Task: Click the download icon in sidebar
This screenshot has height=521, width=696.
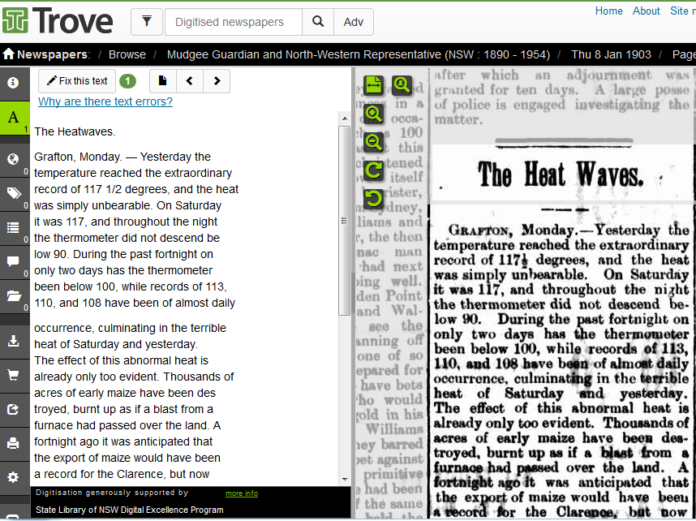Action: [14, 341]
